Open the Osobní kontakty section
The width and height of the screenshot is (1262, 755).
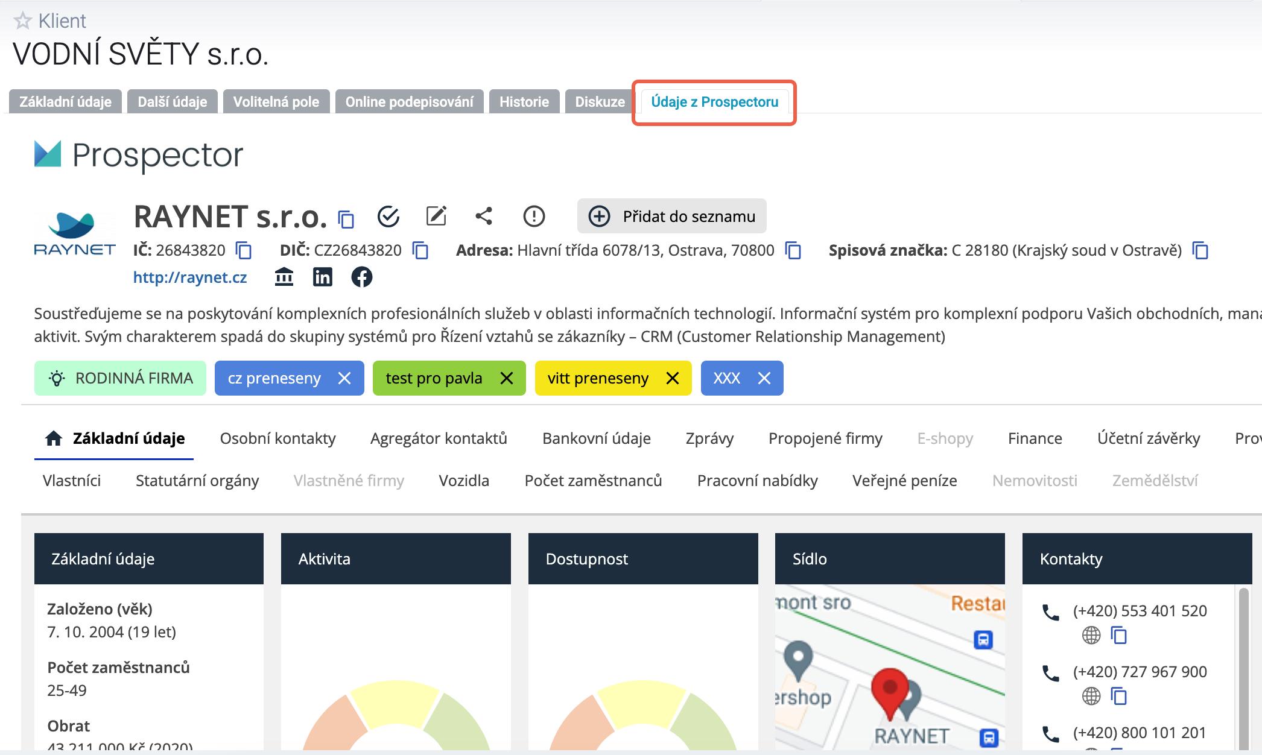tap(277, 438)
